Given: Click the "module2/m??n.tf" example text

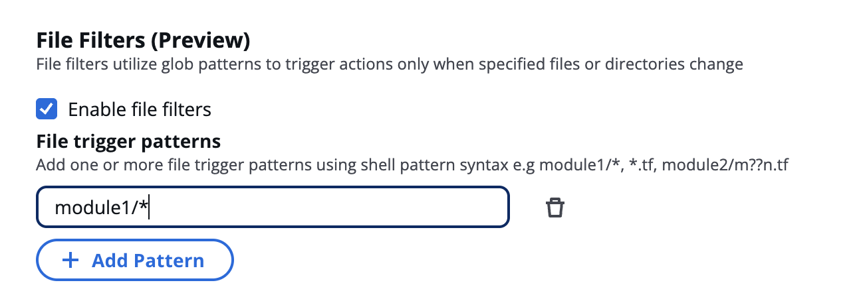Looking at the screenshot, I should [725, 164].
